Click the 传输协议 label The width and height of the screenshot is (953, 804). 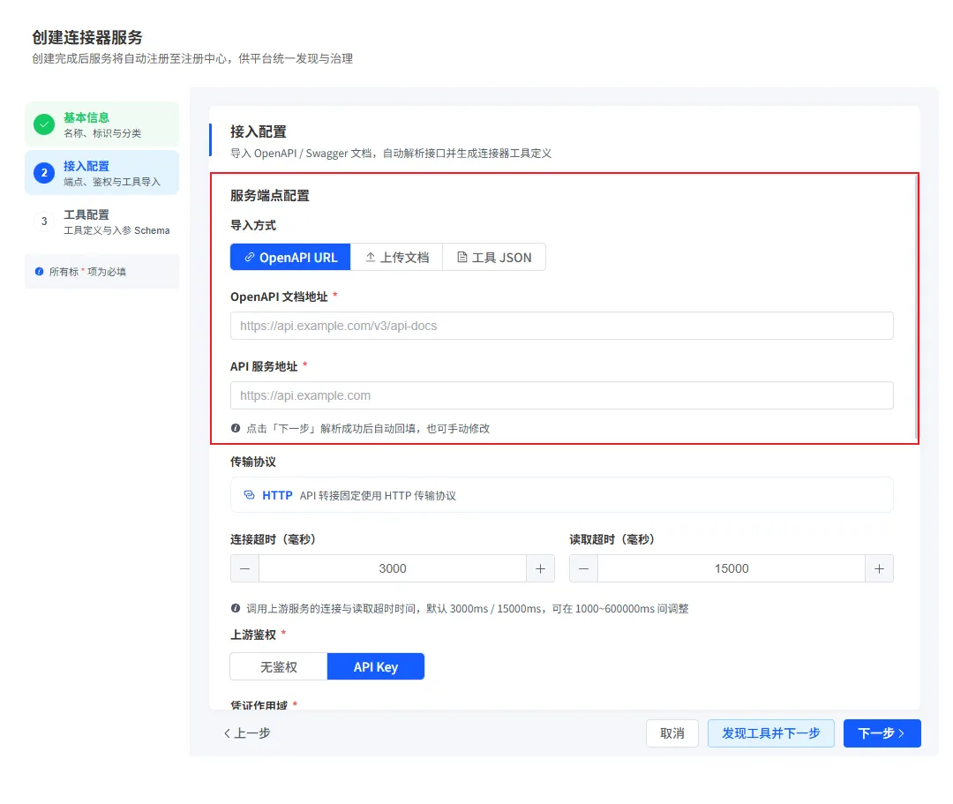(253, 462)
